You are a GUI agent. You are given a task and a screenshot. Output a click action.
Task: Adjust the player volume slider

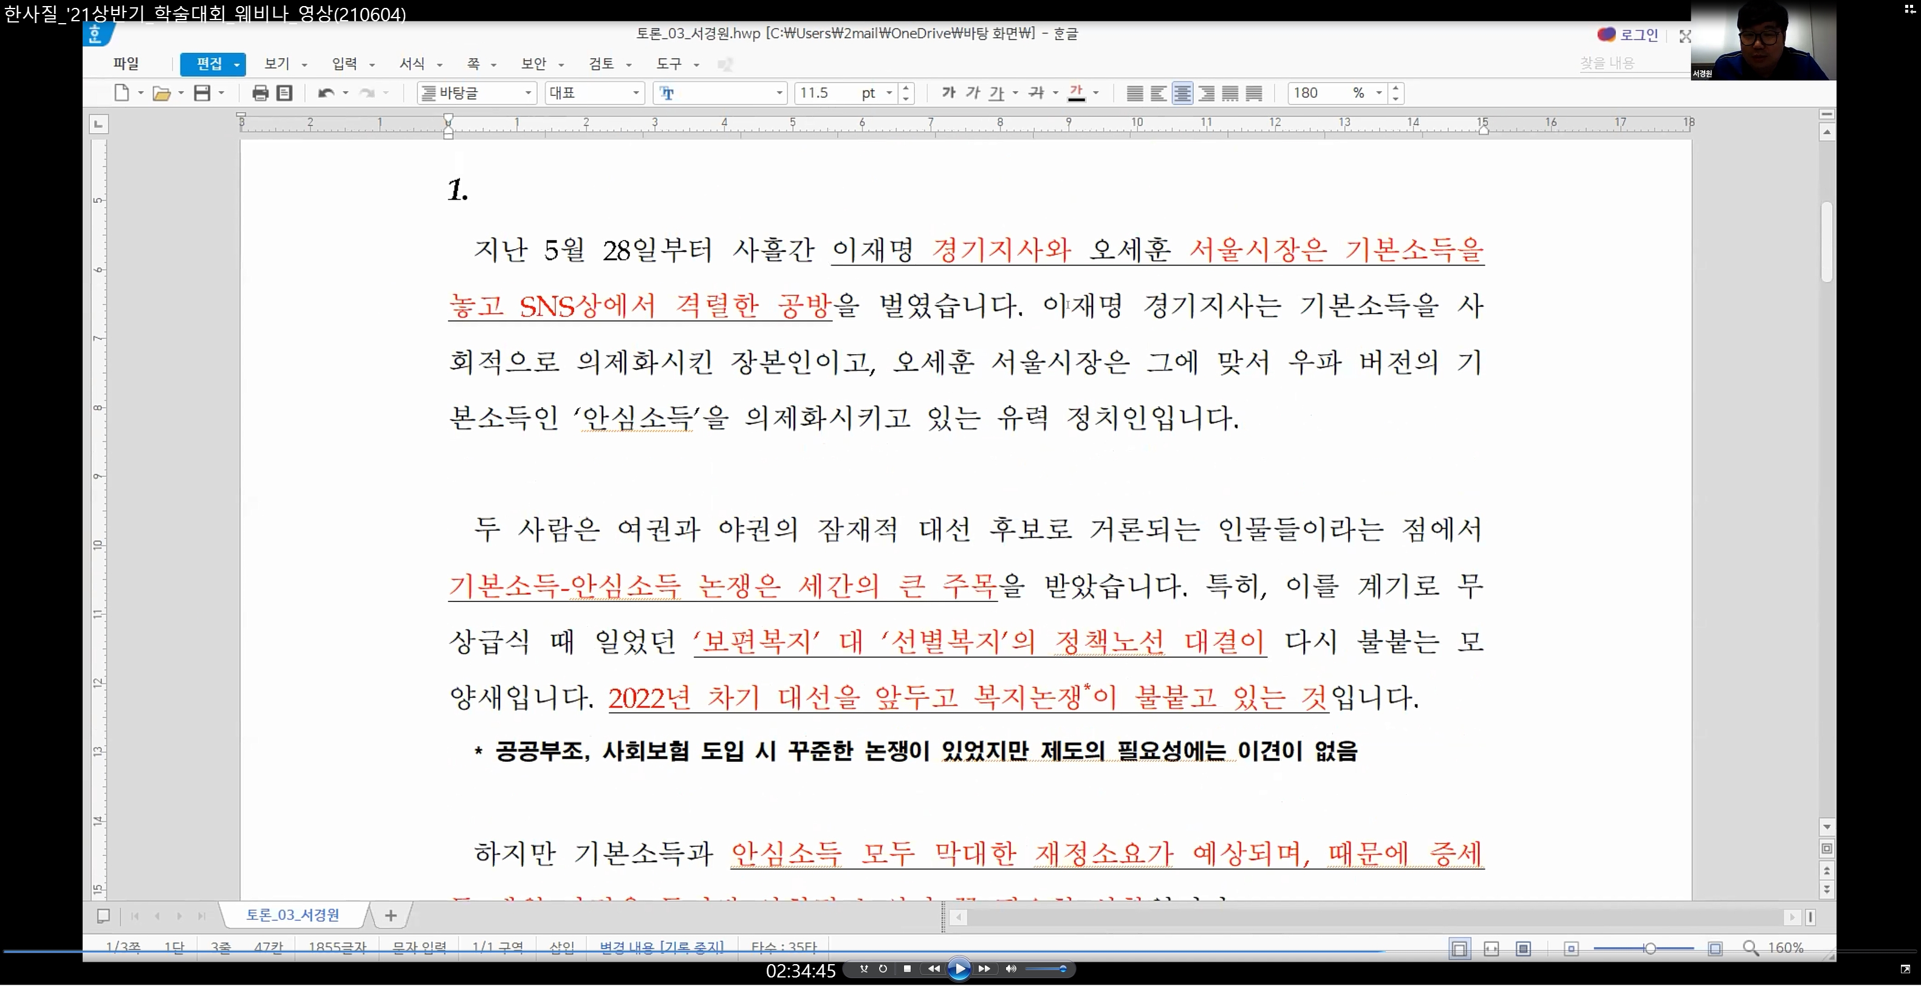coord(1046,969)
